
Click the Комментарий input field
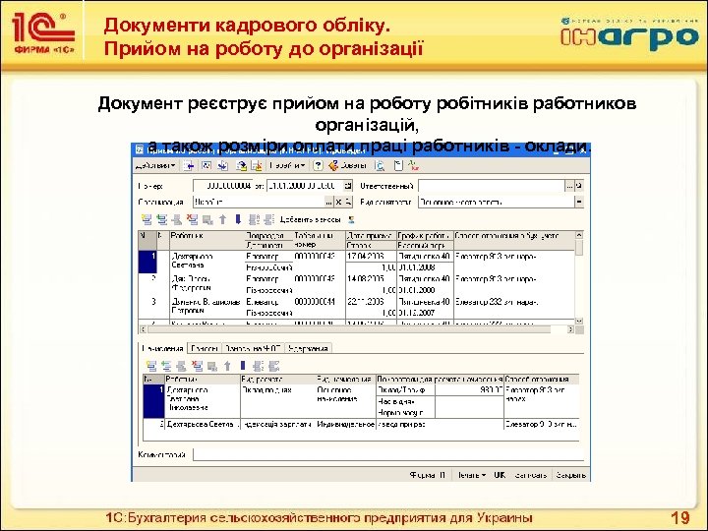click(x=388, y=454)
